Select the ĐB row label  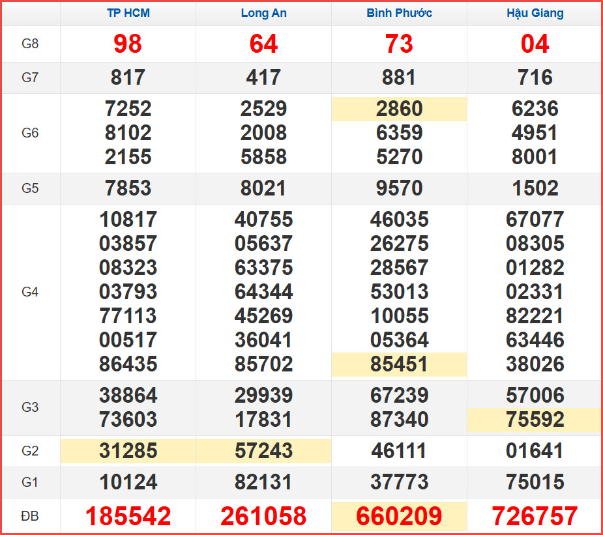30,516
